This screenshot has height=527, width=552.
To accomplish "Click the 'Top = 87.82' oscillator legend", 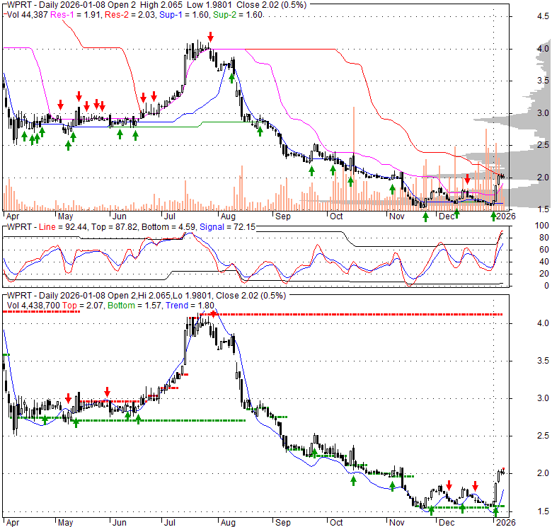I will click(x=115, y=227).
